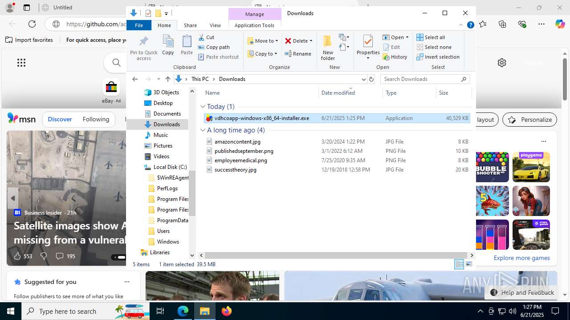Select Documents in navigation pane

pos(162,114)
